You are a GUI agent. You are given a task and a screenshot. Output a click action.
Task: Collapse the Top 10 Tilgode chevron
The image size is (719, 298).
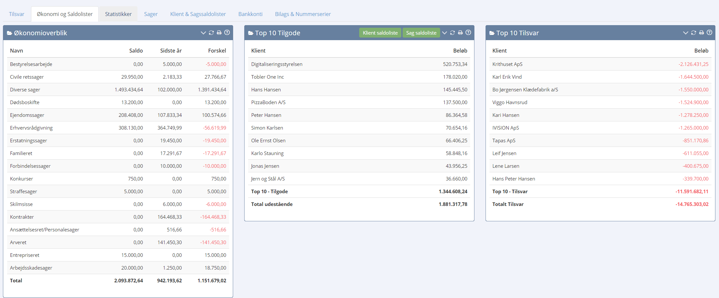(x=444, y=33)
